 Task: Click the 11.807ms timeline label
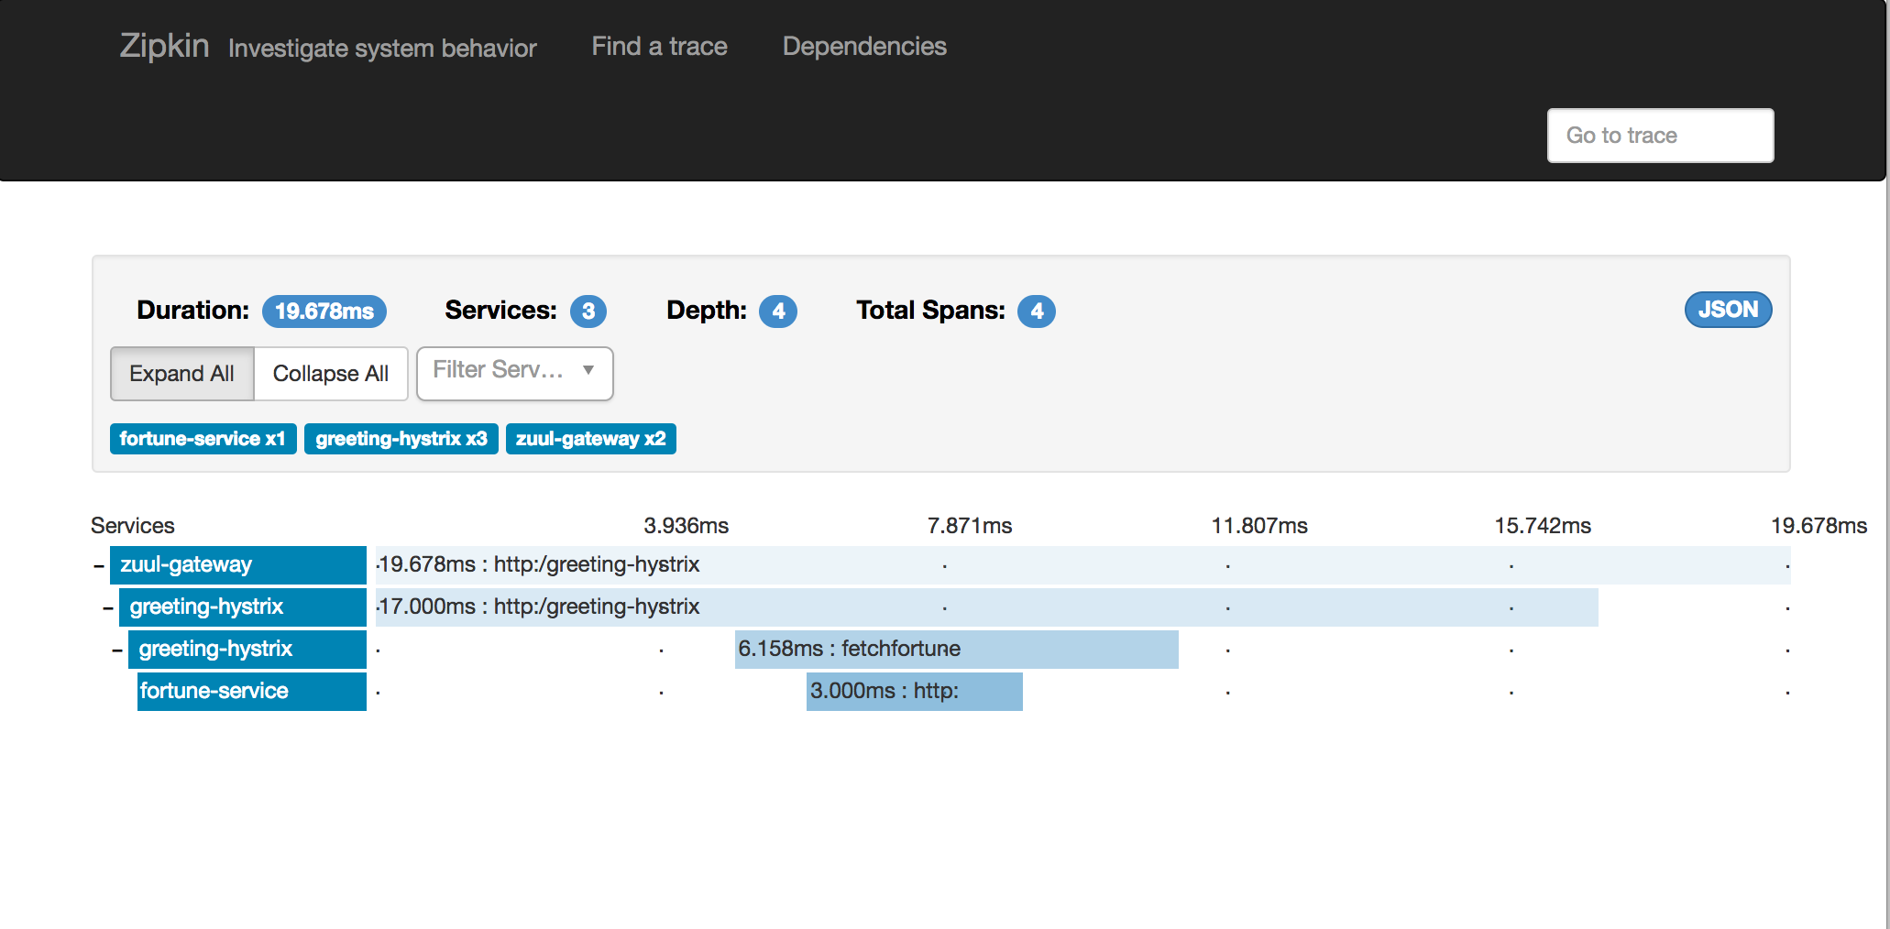[1259, 526]
